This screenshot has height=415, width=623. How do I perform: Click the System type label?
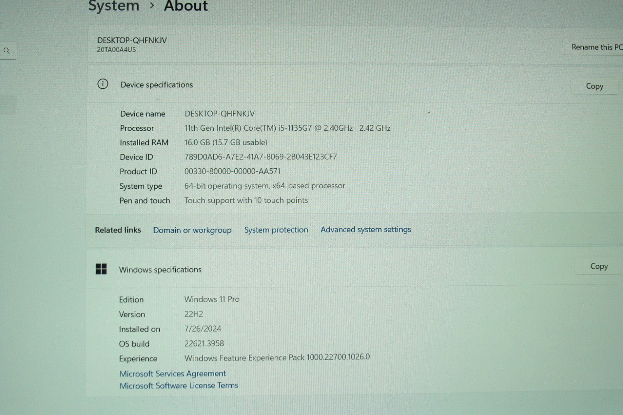(141, 186)
